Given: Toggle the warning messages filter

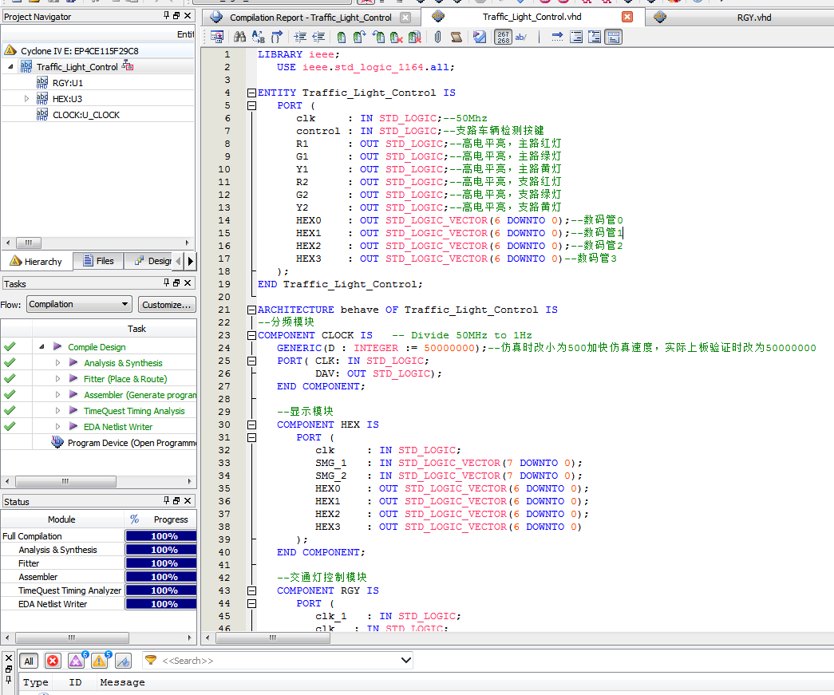Looking at the screenshot, I should 100,661.
